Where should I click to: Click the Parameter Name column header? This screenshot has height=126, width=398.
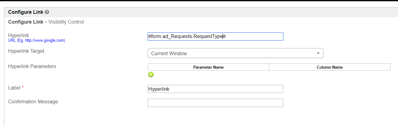(208, 67)
